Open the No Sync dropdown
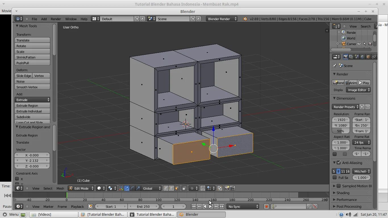Screen dimensions: 388x218 pos(243,206)
